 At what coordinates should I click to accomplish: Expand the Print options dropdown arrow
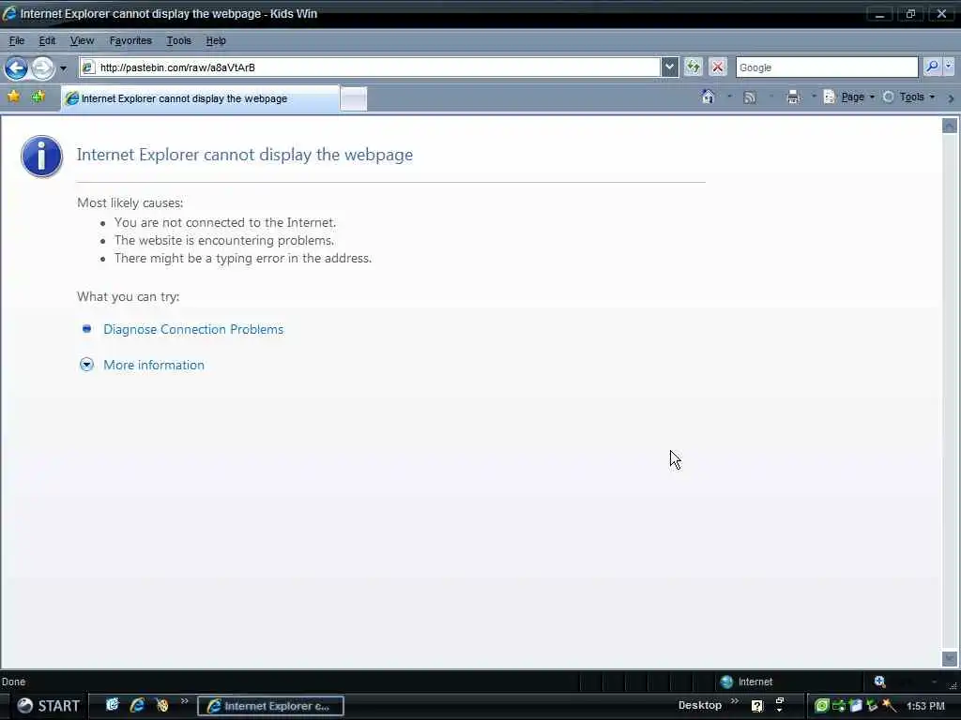(814, 97)
